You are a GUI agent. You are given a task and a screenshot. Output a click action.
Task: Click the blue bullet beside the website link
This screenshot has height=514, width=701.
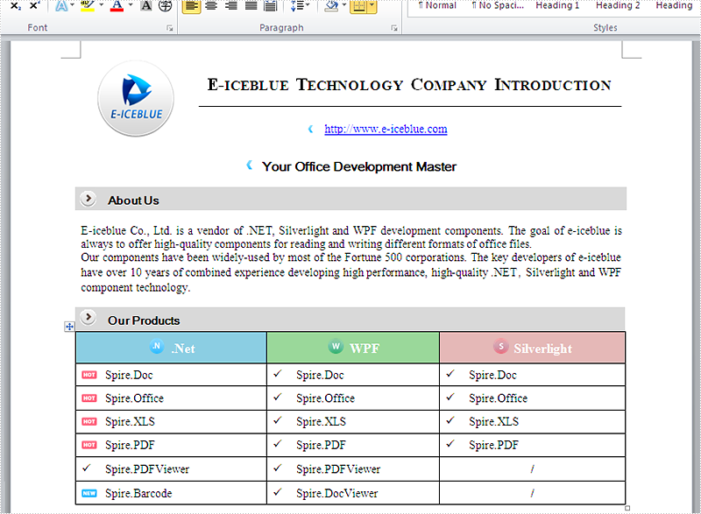point(311,129)
